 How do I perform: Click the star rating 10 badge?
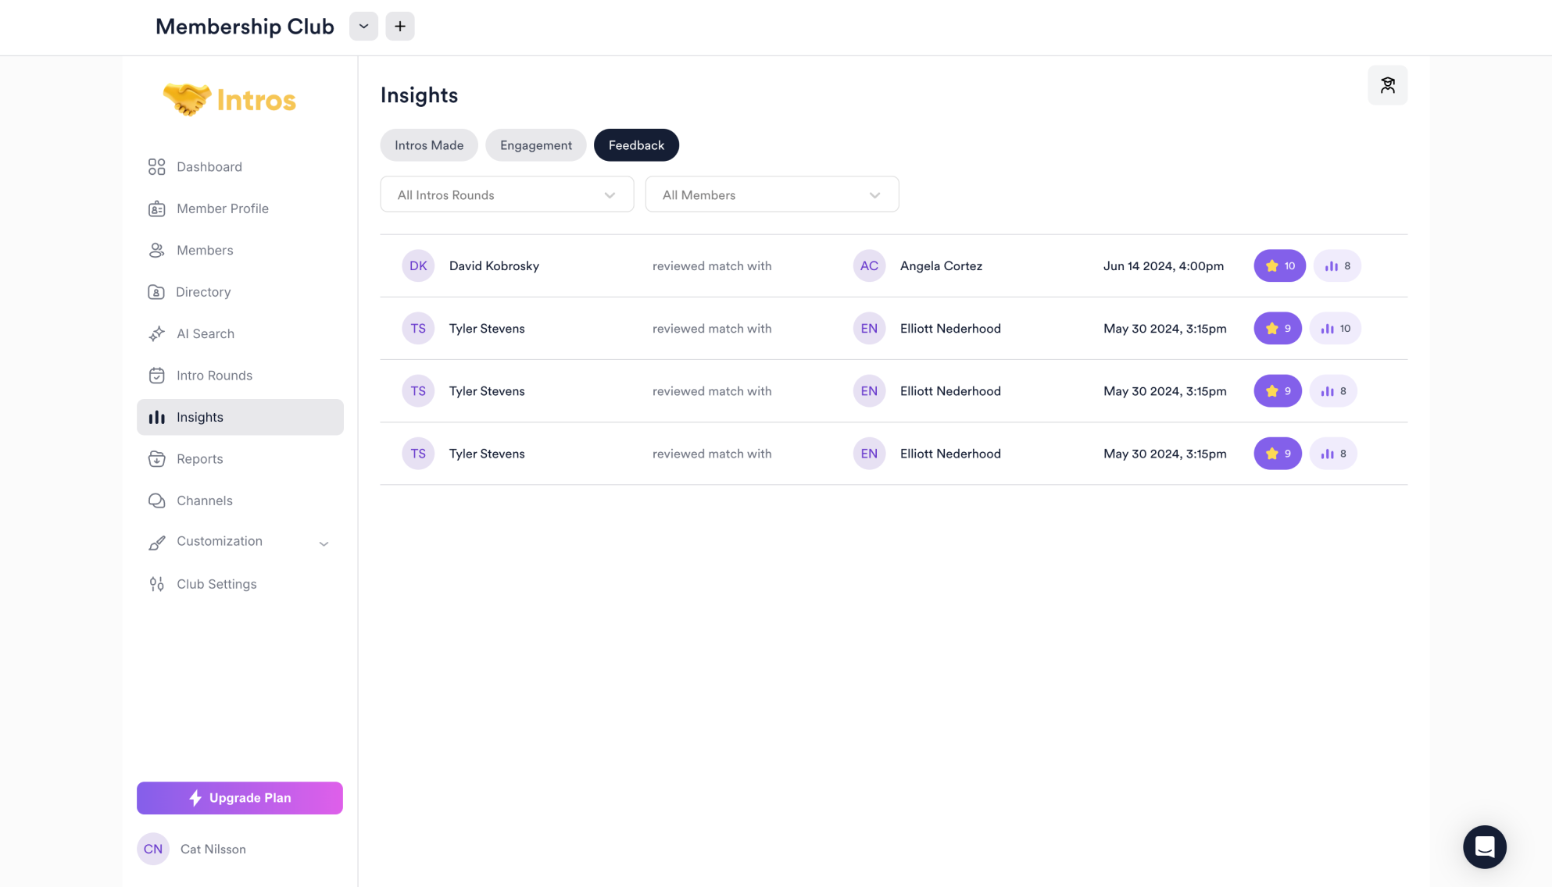[x=1279, y=266]
